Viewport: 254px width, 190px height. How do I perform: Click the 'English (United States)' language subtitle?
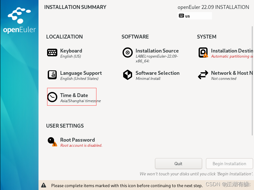[x=79, y=79]
